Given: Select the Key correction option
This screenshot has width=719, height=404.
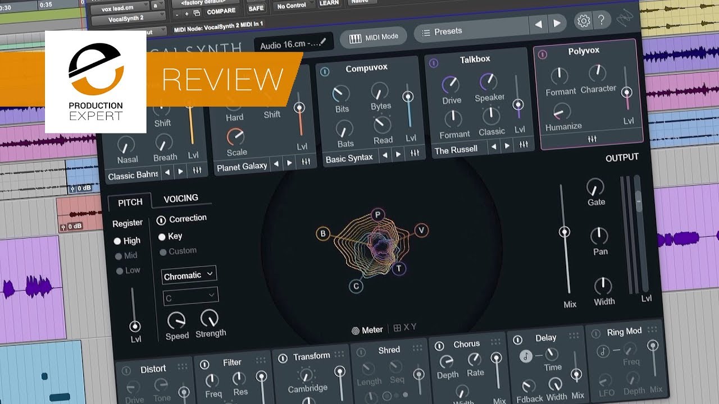Looking at the screenshot, I should (170, 236).
